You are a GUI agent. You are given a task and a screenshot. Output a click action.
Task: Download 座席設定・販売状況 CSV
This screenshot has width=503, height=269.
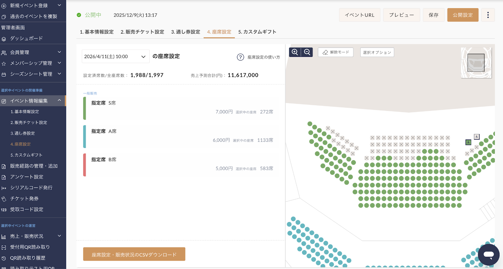tap(134, 254)
